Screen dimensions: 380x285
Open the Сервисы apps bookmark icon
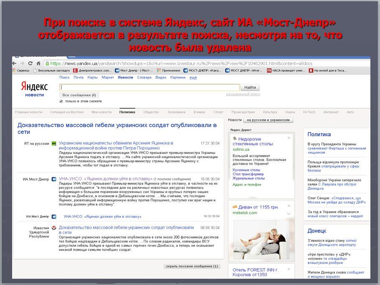pyautogui.click(x=14, y=71)
